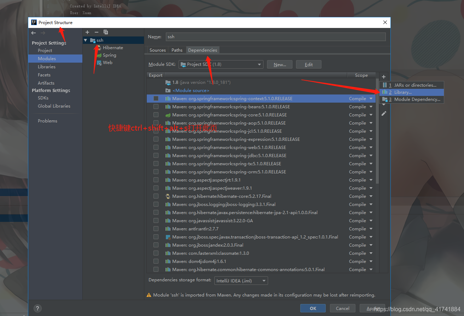
Task: Toggle export checkbox for dom4j
Action: tap(156, 262)
